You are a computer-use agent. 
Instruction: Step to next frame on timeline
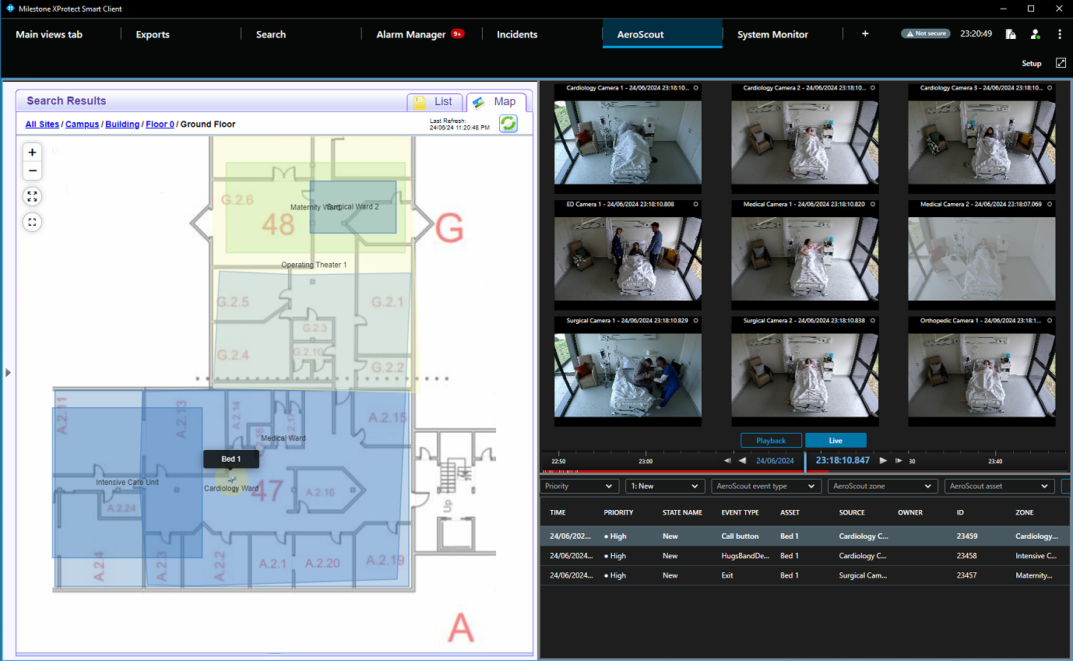point(899,461)
